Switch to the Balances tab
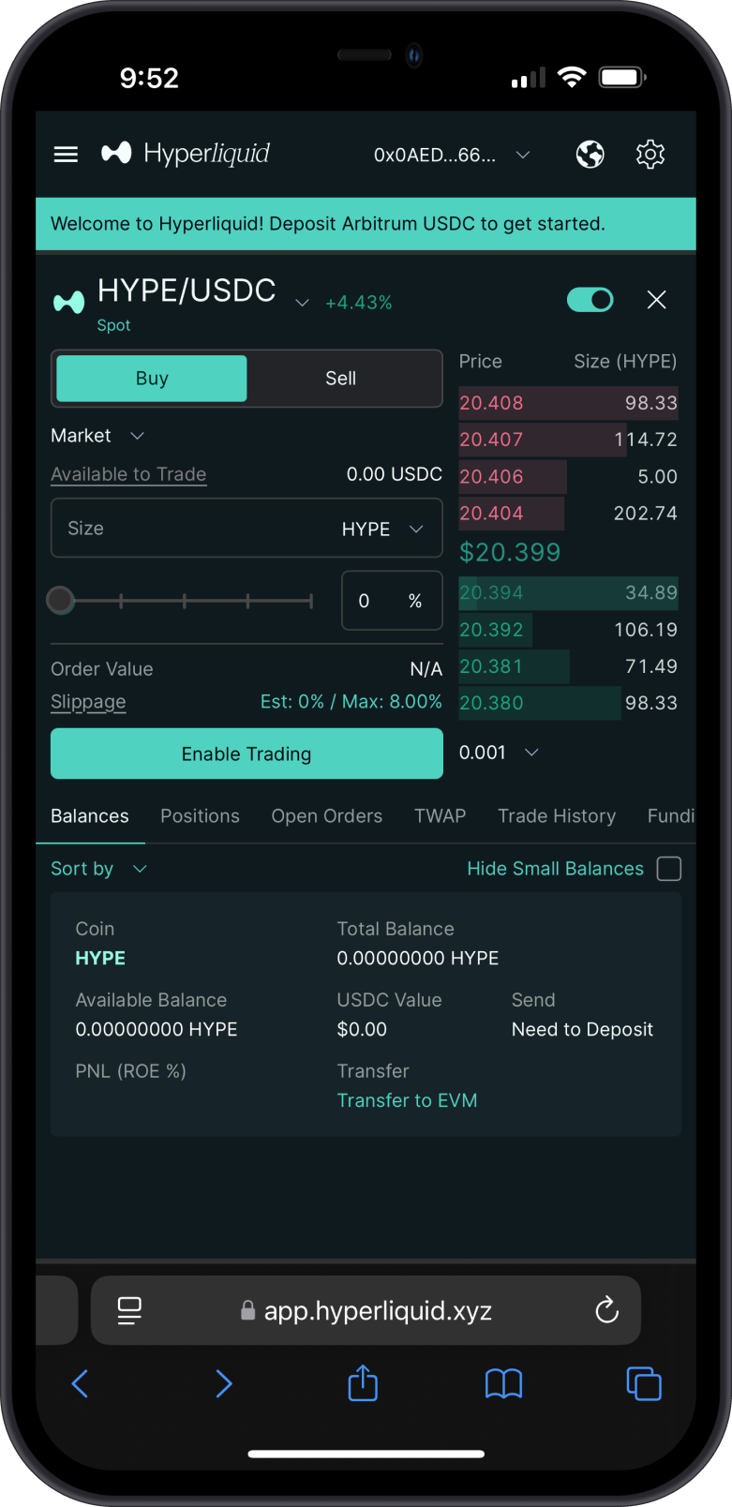 [x=90, y=816]
